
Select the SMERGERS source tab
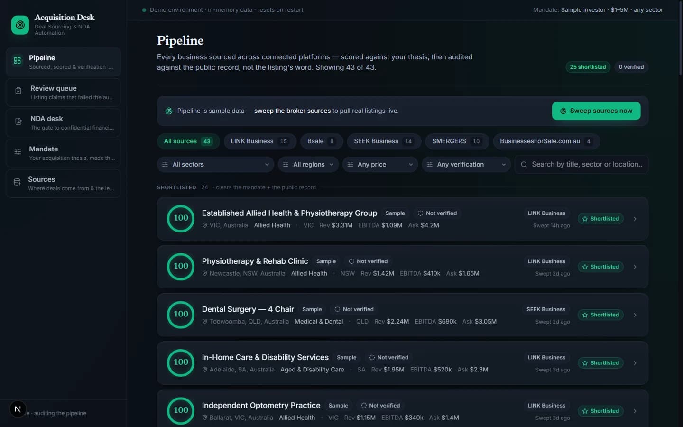click(x=457, y=141)
